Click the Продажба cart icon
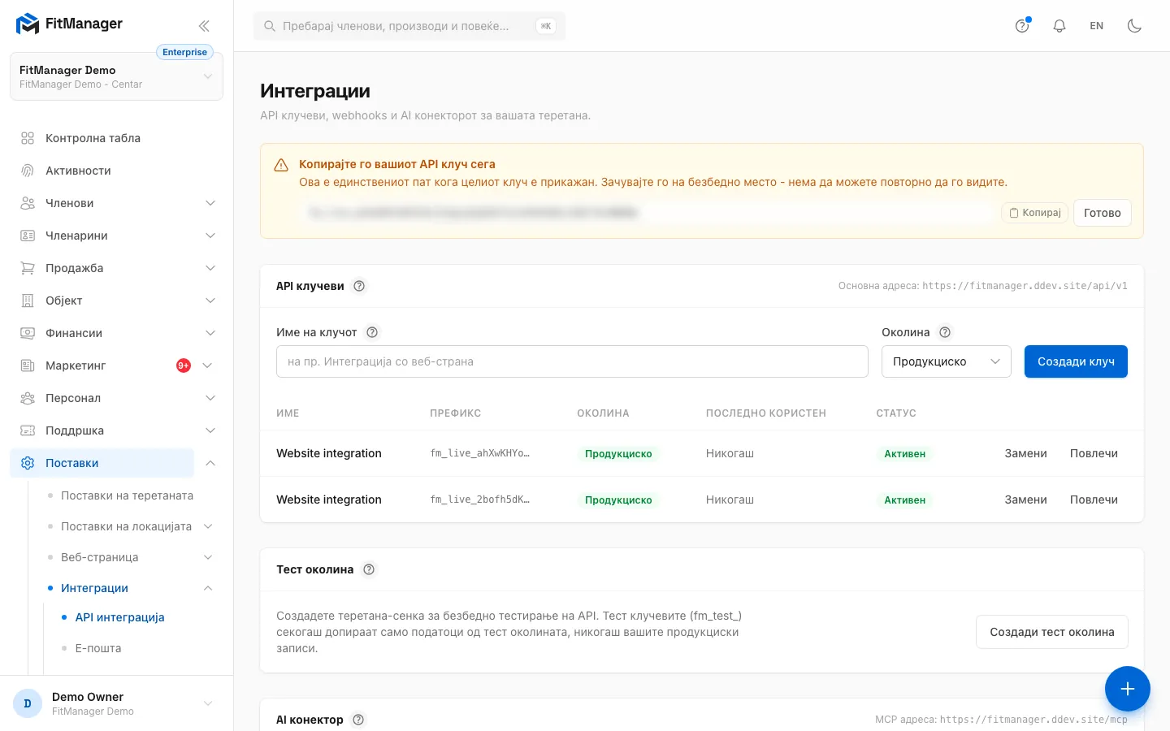Screen dimensions: 1170x731 click(28, 268)
